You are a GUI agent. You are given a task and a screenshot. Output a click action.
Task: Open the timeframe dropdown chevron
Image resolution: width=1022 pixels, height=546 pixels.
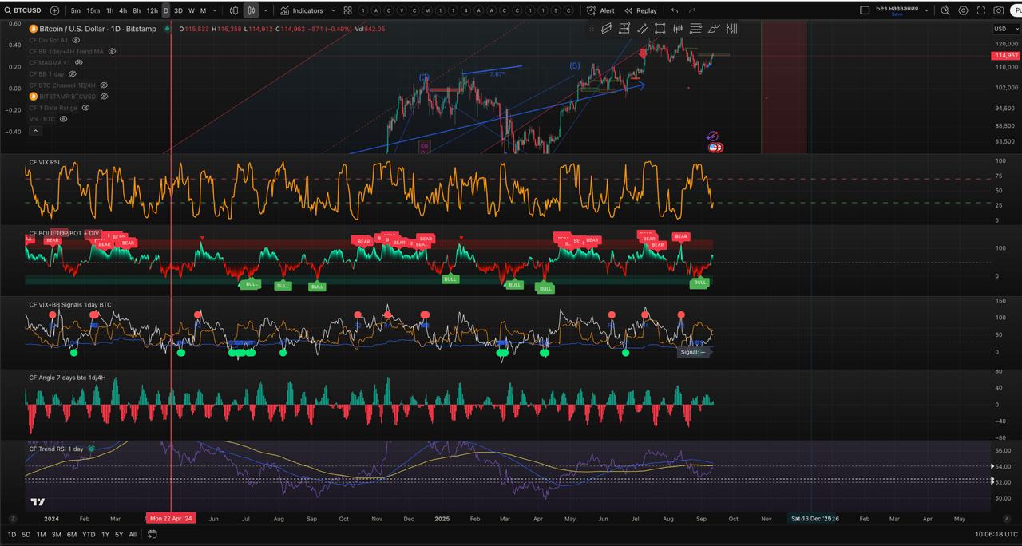pyautogui.click(x=215, y=10)
